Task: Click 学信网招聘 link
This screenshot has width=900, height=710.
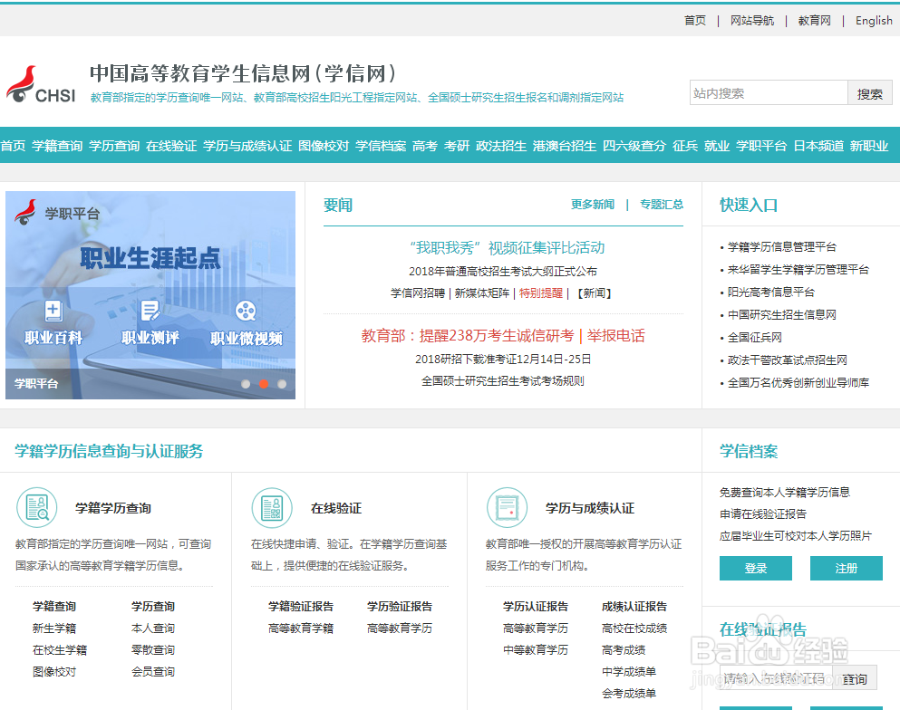Action: (x=417, y=293)
